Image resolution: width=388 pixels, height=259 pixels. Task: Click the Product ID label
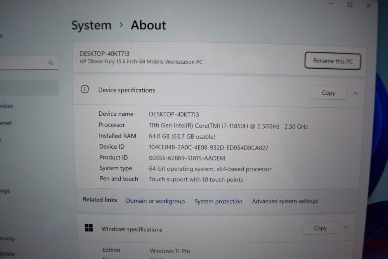[114, 158]
